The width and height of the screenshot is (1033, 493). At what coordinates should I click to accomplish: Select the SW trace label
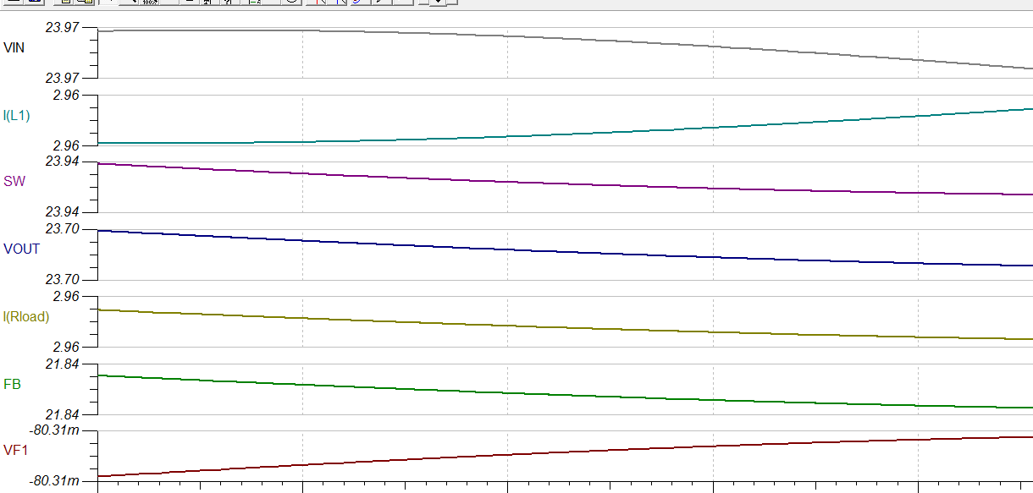[14, 182]
